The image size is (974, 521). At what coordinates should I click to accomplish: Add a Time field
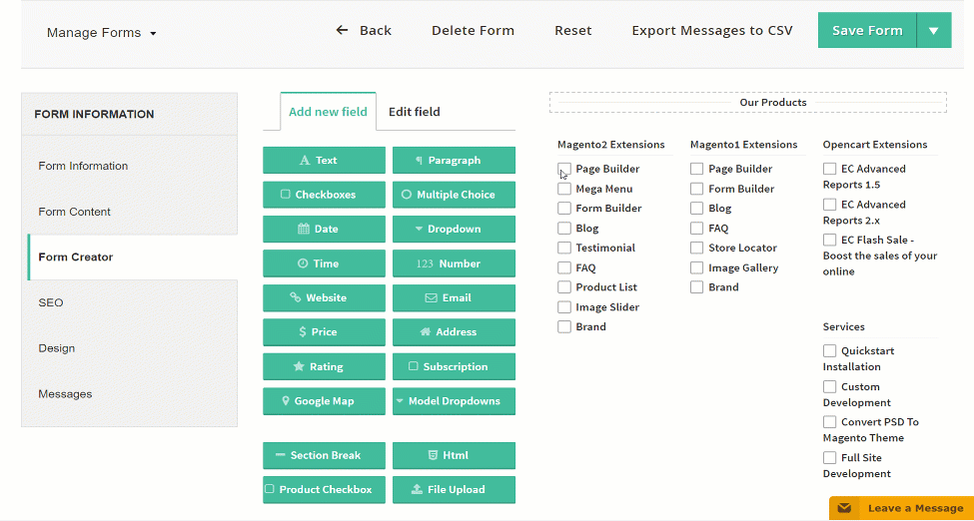click(x=324, y=263)
